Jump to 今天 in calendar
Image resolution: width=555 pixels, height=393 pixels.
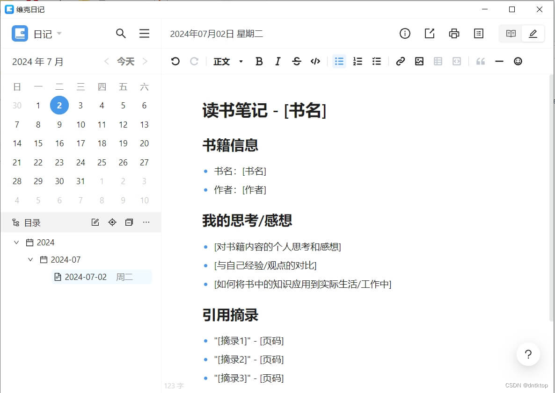click(126, 62)
